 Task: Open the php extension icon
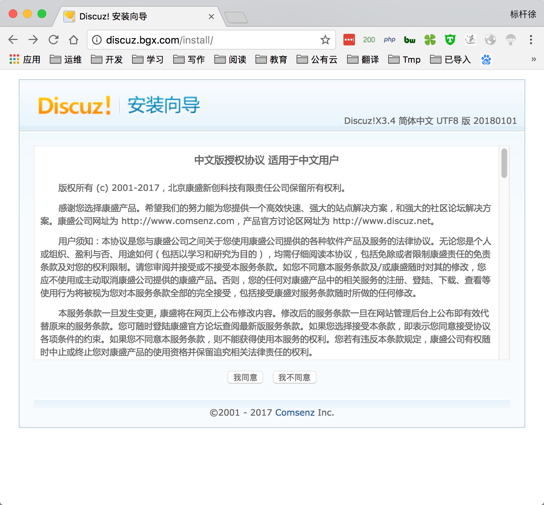390,40
